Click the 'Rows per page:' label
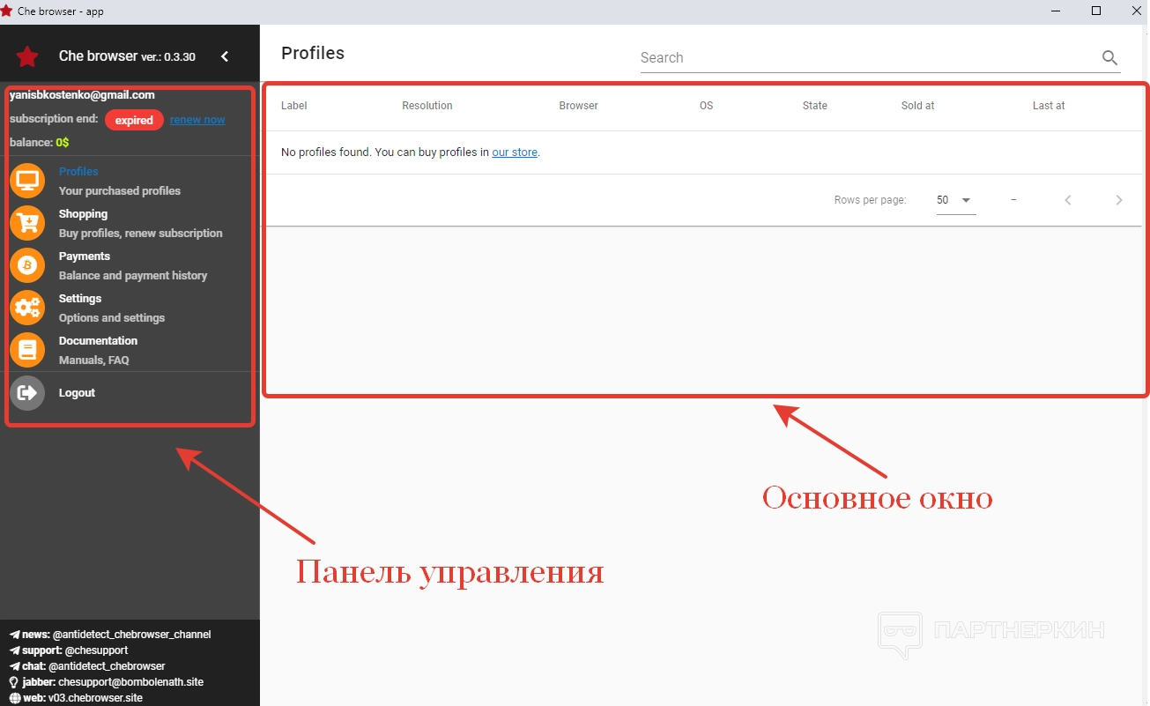Viewport: 1150px width, 706px height. [x=871, y=200]
